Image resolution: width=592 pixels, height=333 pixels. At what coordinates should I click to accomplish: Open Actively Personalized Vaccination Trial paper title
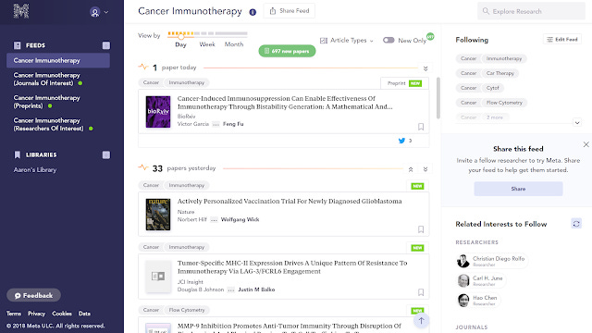click(290, 202)
